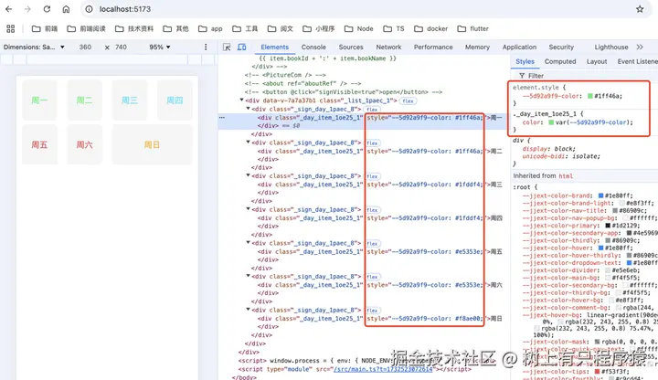The image size is (658, 380).
Task: Collapse the _sign_day div containing 周二
Action: click(248, 142)
